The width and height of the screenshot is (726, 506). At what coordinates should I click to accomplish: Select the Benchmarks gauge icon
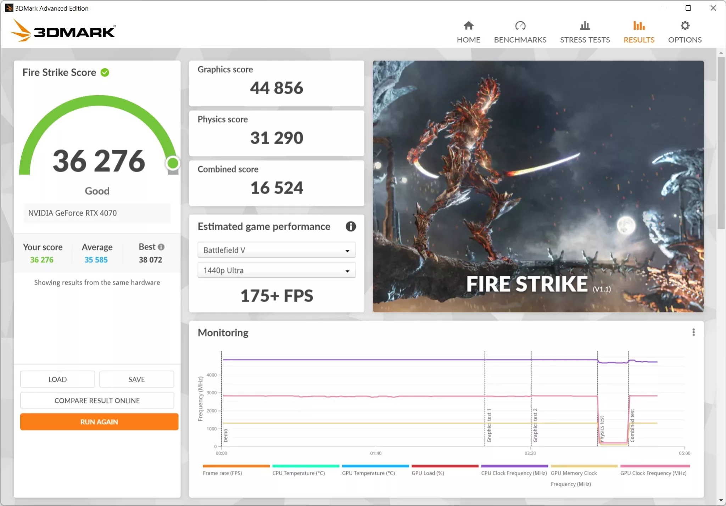tap(519, 26)
